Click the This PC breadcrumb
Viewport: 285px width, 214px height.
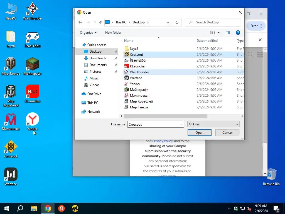(x=121, y=22)
